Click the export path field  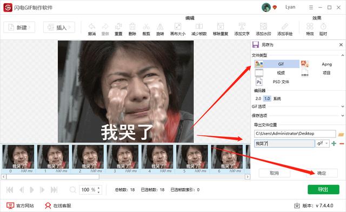295,134
